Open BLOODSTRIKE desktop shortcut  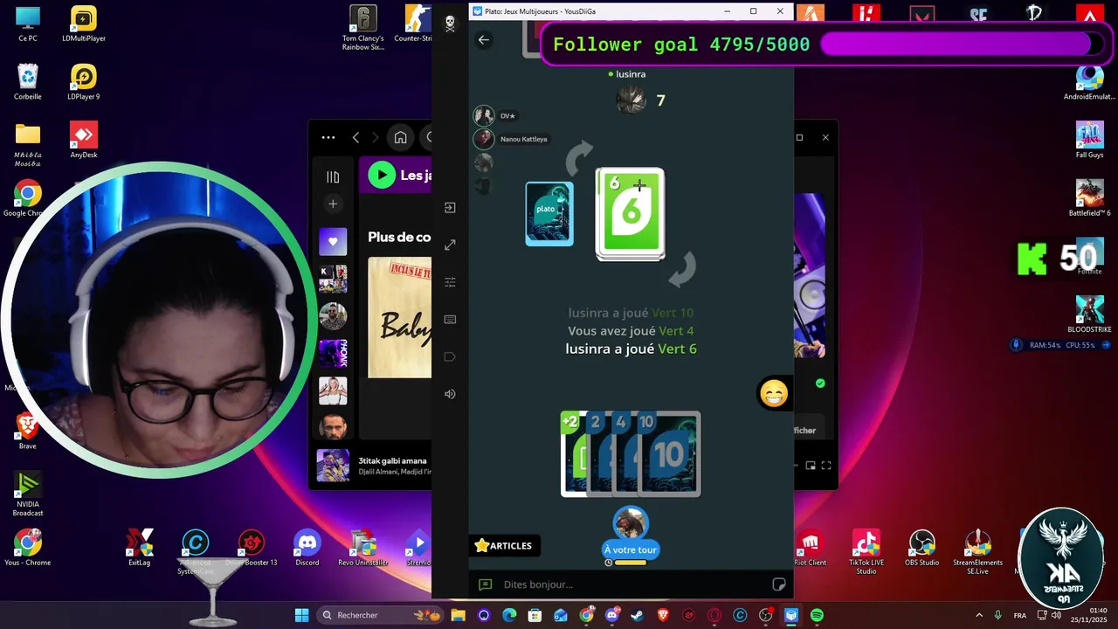click(x=1090, y=315)
